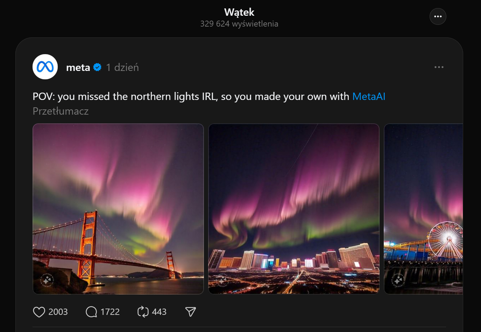The height and width of the screenshot is (332, 481).
Task: Click the 2003 likes count
Action: click(58, 312)
